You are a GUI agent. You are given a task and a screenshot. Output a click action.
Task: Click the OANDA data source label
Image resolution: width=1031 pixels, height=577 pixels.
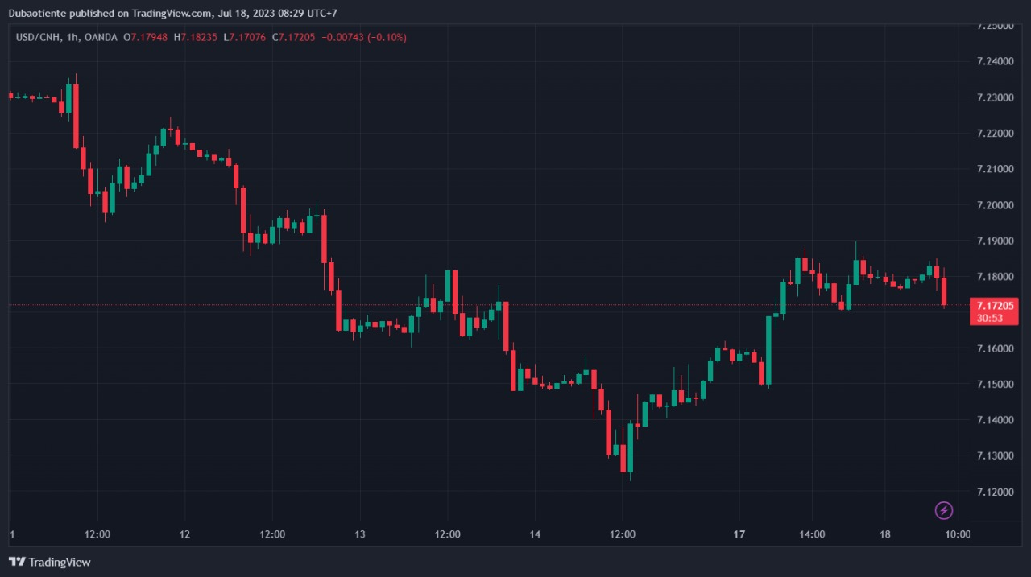tap(101, 37)
